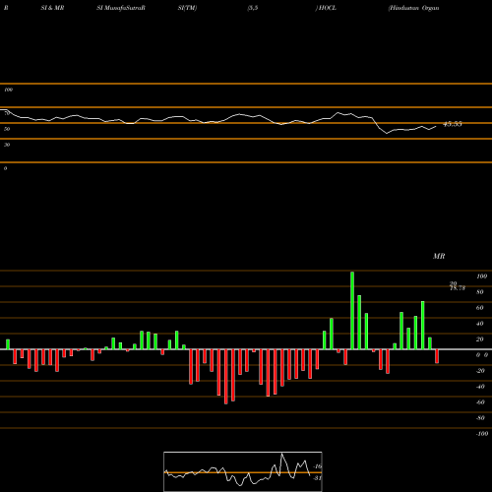Click the RSI axis label 50
This screenshot has width=492, height=492.
7,129
